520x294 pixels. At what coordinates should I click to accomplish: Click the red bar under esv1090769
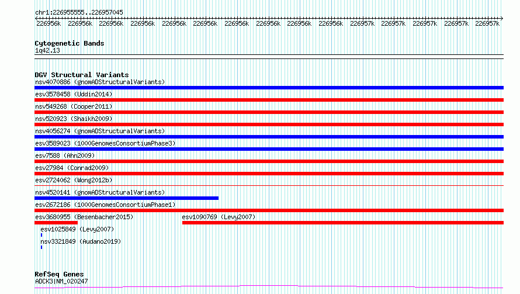pyautogui.click(x=343, y=223)
